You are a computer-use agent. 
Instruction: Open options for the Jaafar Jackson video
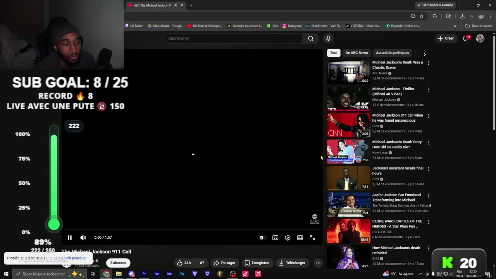pyautogui.click(x=429, y=196)
